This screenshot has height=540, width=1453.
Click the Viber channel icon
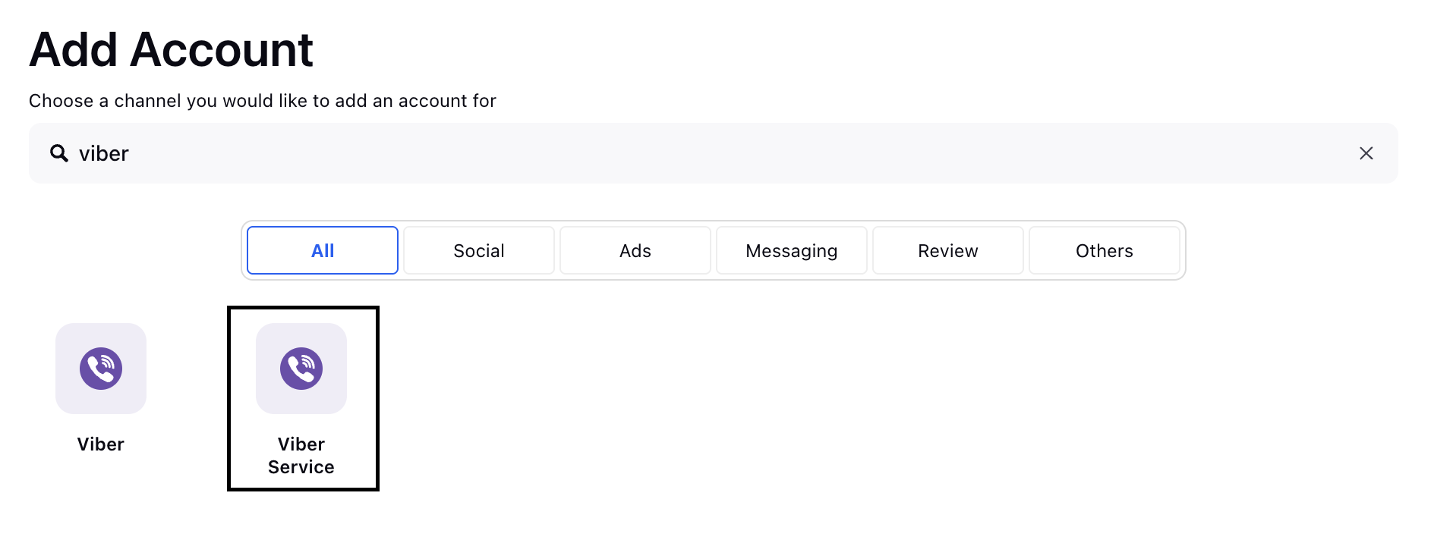coord(101,369)
